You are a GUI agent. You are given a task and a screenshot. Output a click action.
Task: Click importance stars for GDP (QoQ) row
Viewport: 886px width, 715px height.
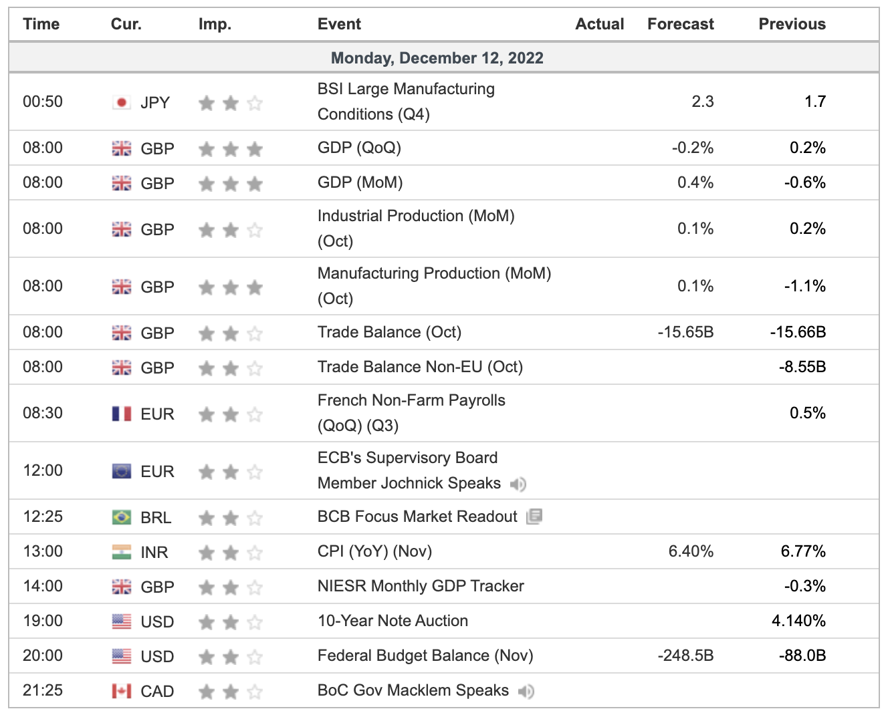[231, 148]
